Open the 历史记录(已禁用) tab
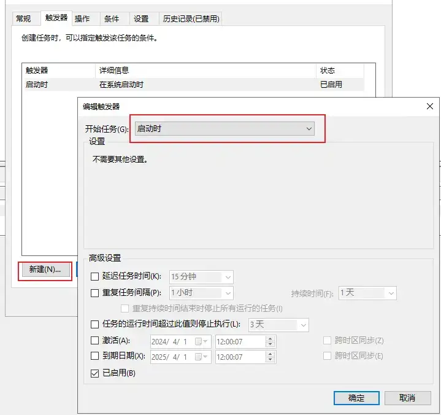Viewport: 441px width, 415px height. [x=191, y=19]
